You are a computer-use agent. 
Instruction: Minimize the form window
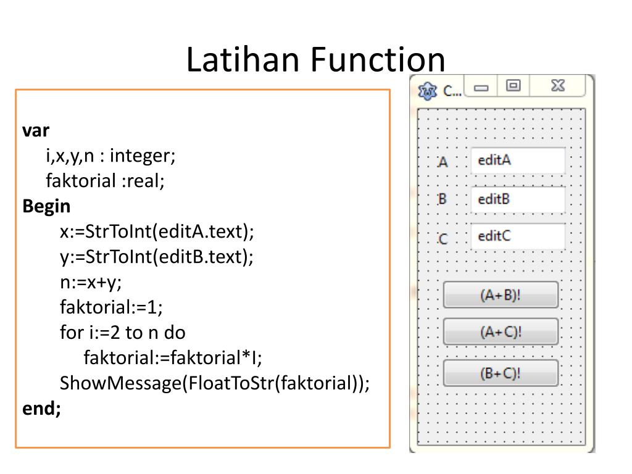(x=481, y=86)
